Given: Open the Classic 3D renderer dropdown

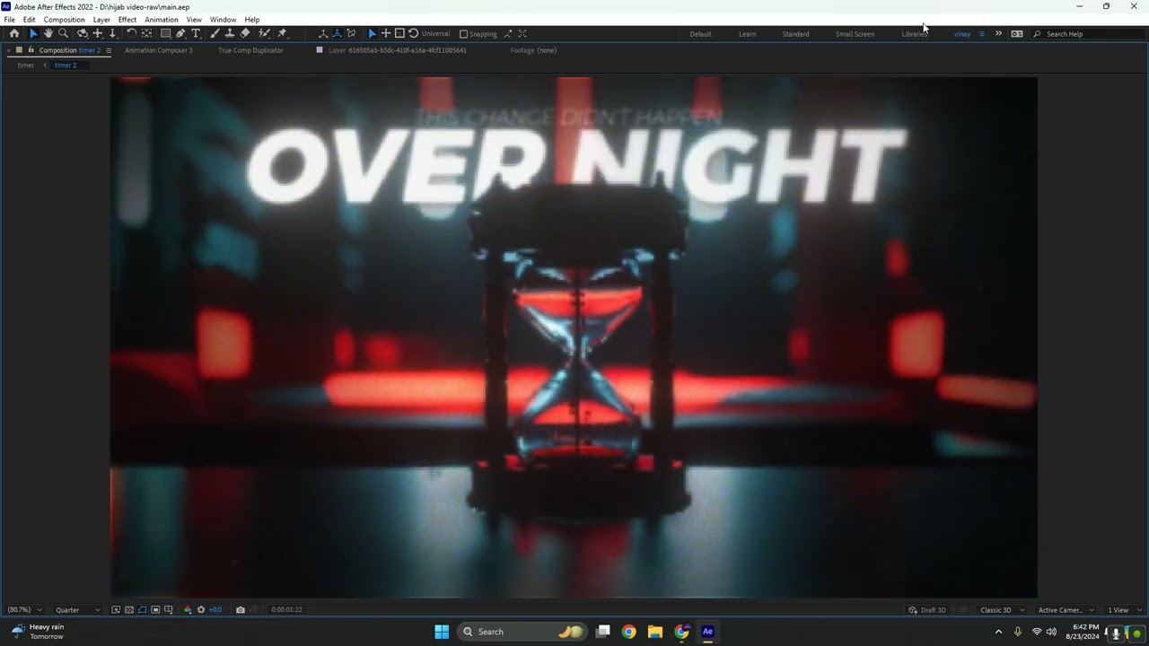Looking at the screenshot, I should [1002, 610].
